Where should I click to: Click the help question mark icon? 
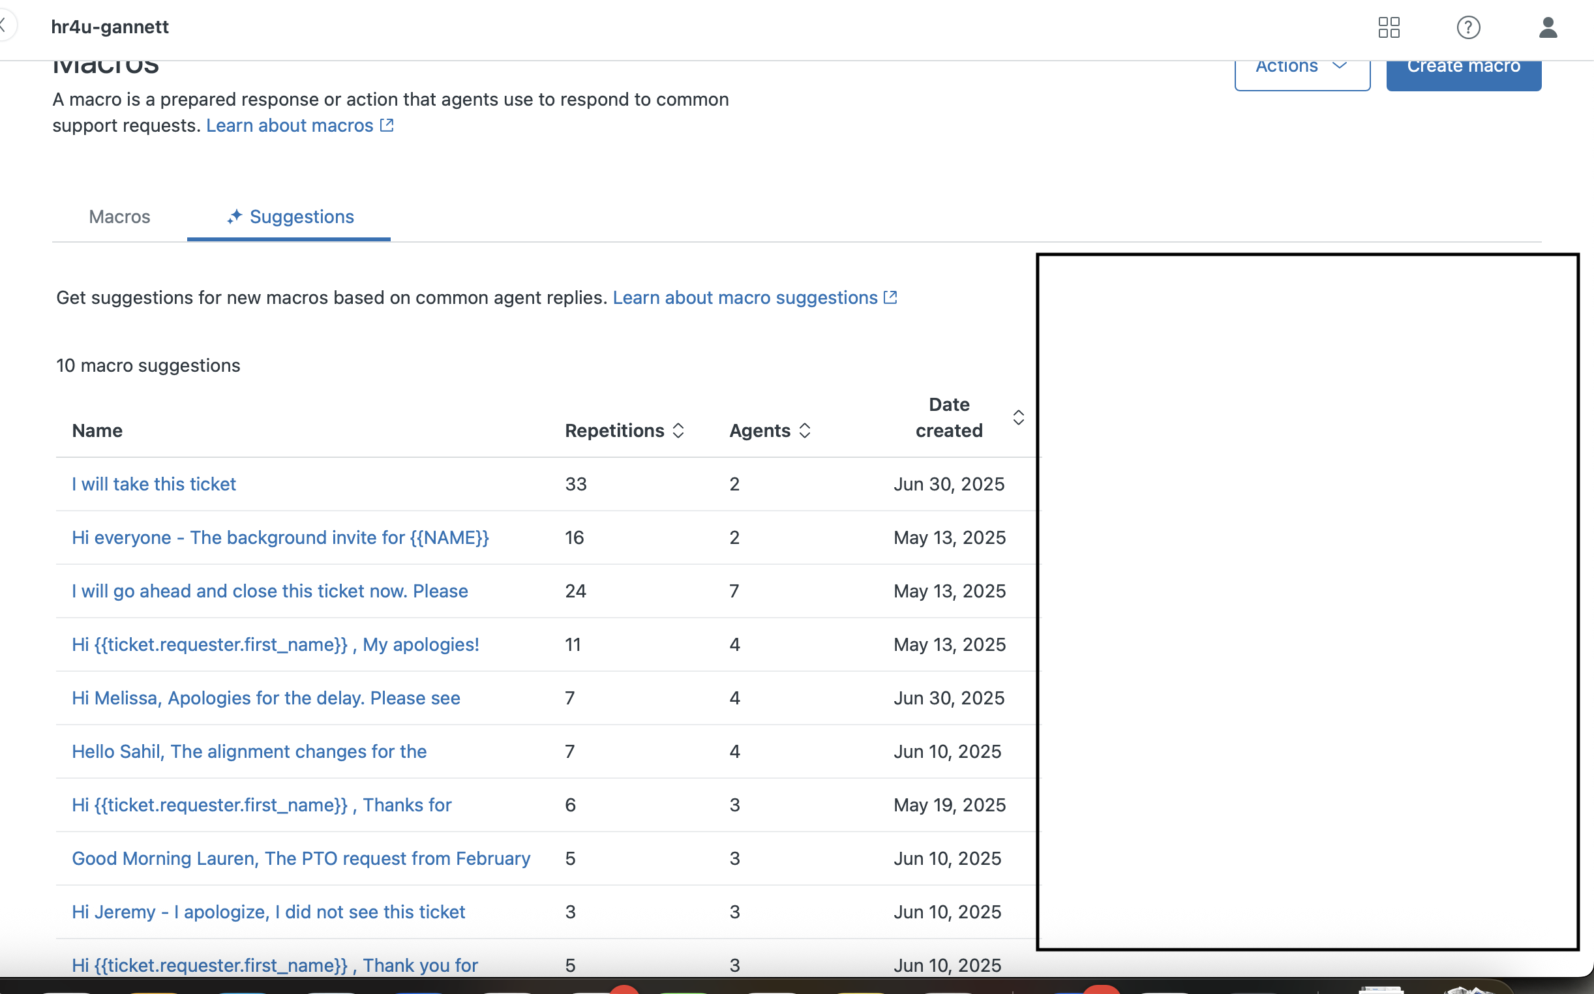point(1467,27)
